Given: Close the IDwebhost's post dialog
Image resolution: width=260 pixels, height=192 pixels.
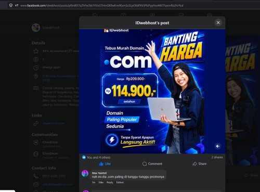Looking at the screenshot, I should coord(218,22).
